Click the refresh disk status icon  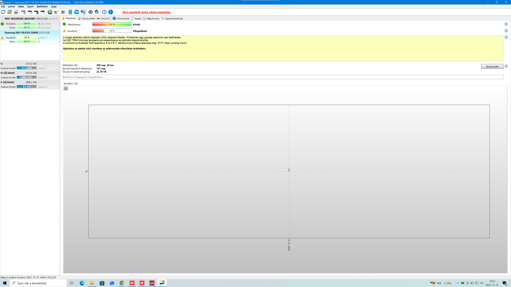pos(3,12)
